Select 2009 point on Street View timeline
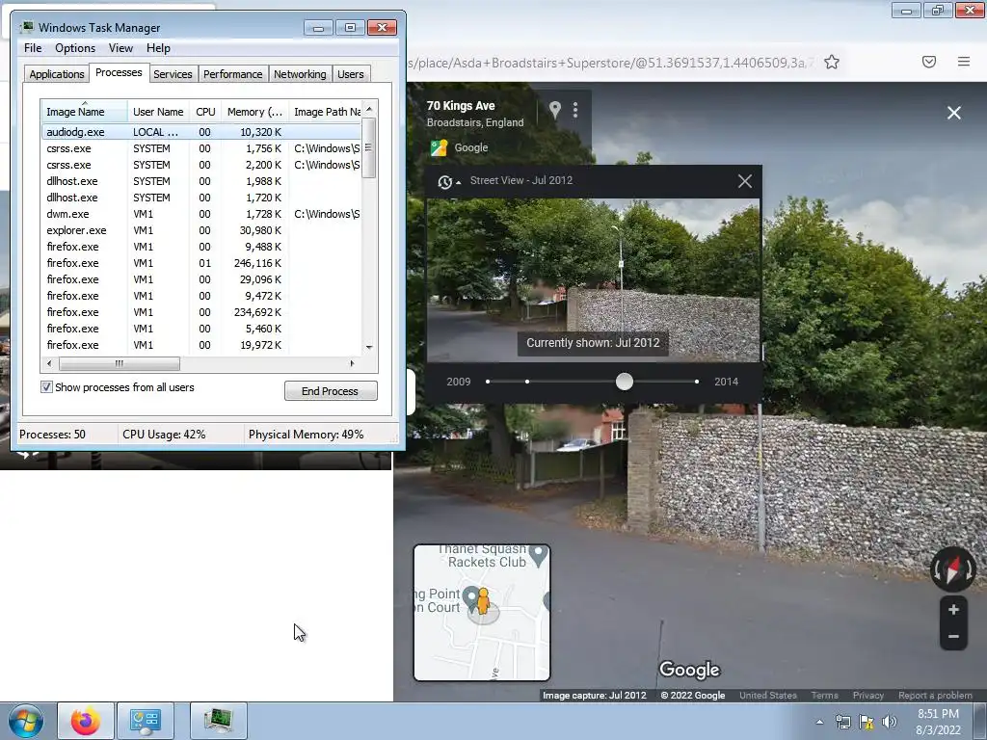This screenshot has height=740, width=987. coord(488,382)
